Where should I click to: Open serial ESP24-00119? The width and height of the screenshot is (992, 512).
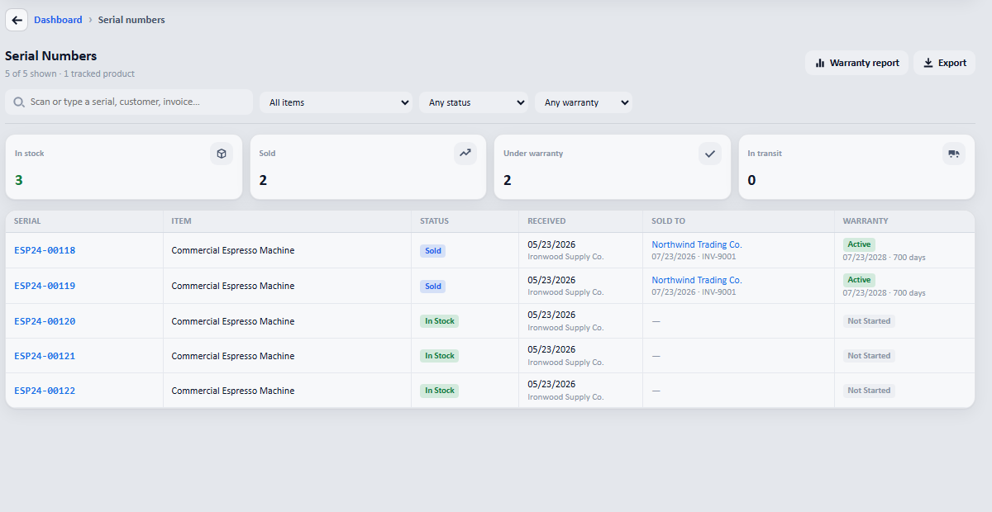(45, 286)
